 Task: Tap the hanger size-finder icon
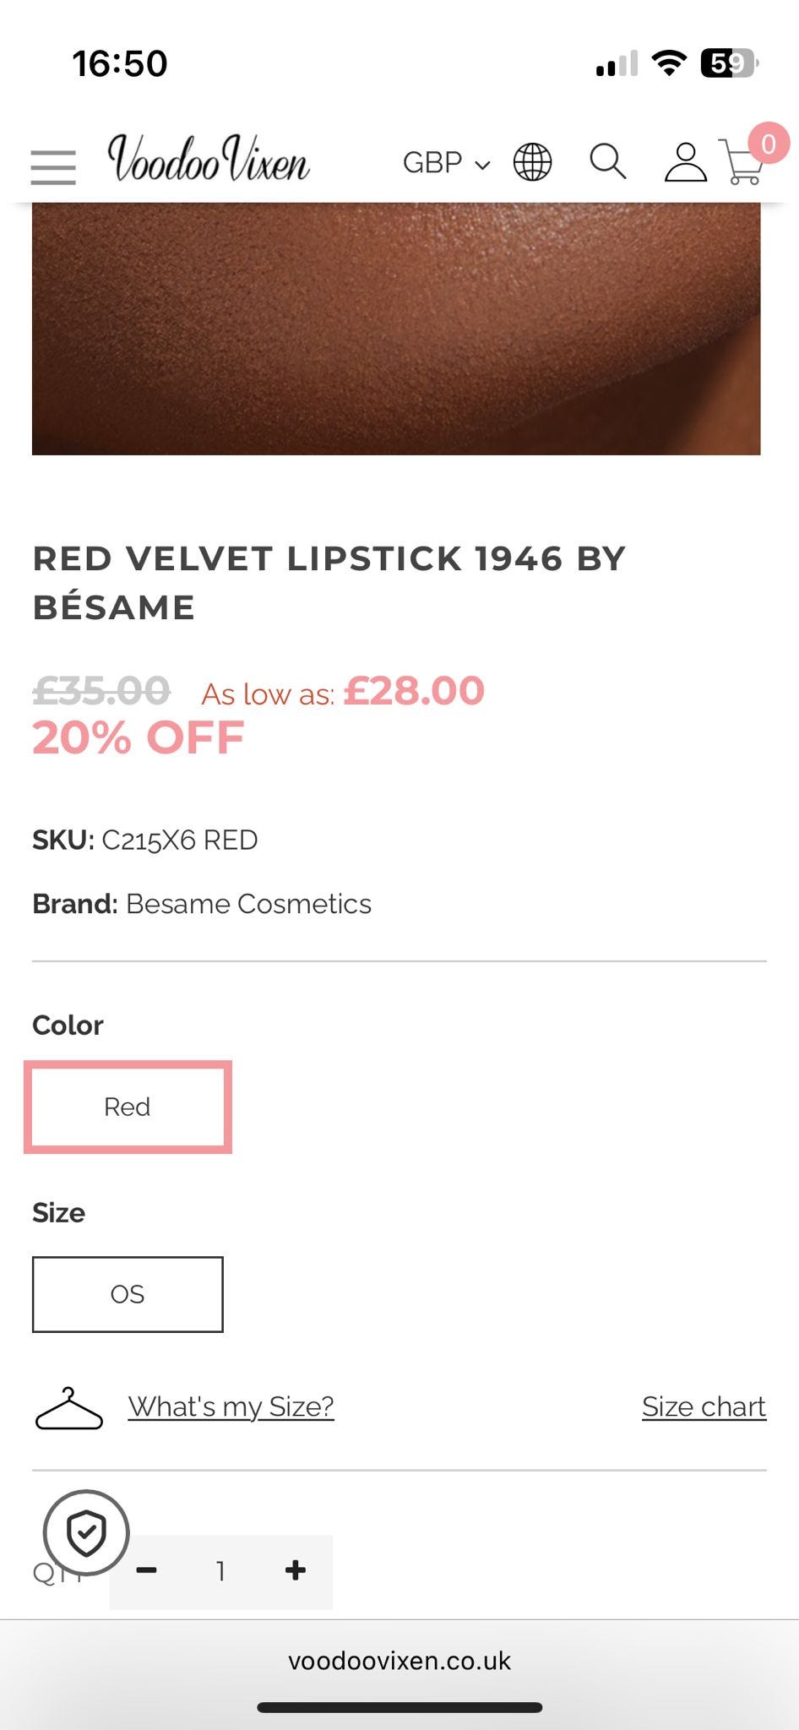[68, 1408]
